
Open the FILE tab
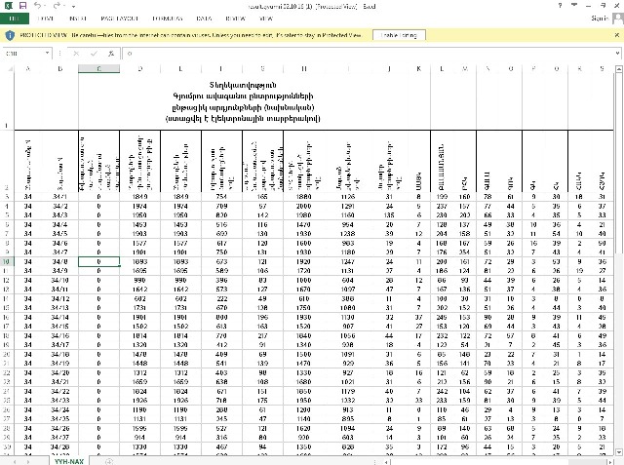(16, 19)
